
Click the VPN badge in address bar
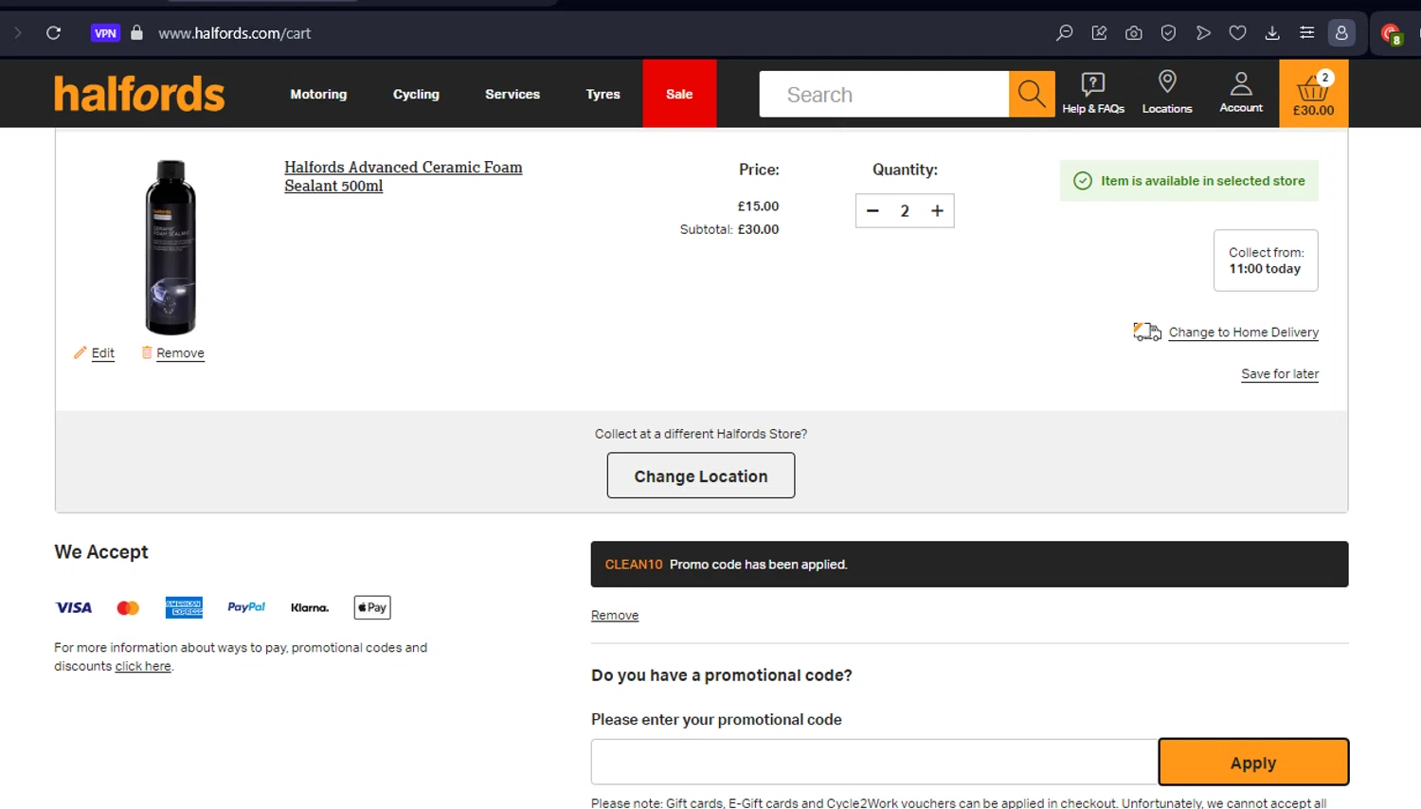coord(105,33)
